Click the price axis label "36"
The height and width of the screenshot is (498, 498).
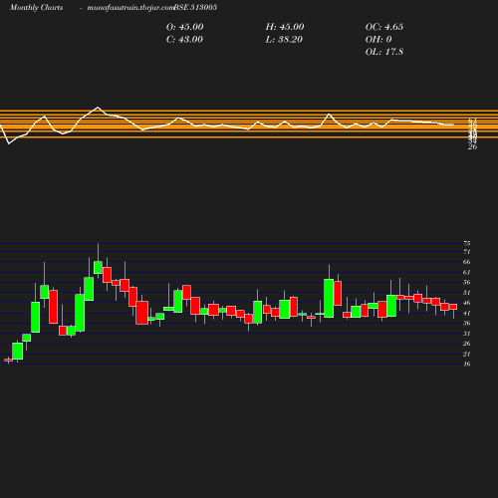pyautogui.click(x=467, y=324)
